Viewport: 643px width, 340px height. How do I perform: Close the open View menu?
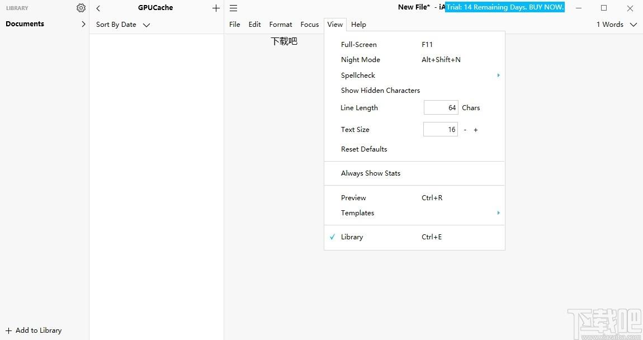coord(335,25)
